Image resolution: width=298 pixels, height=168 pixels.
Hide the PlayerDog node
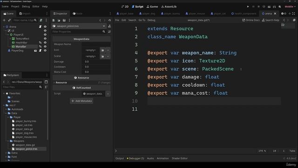pos(45,50)
